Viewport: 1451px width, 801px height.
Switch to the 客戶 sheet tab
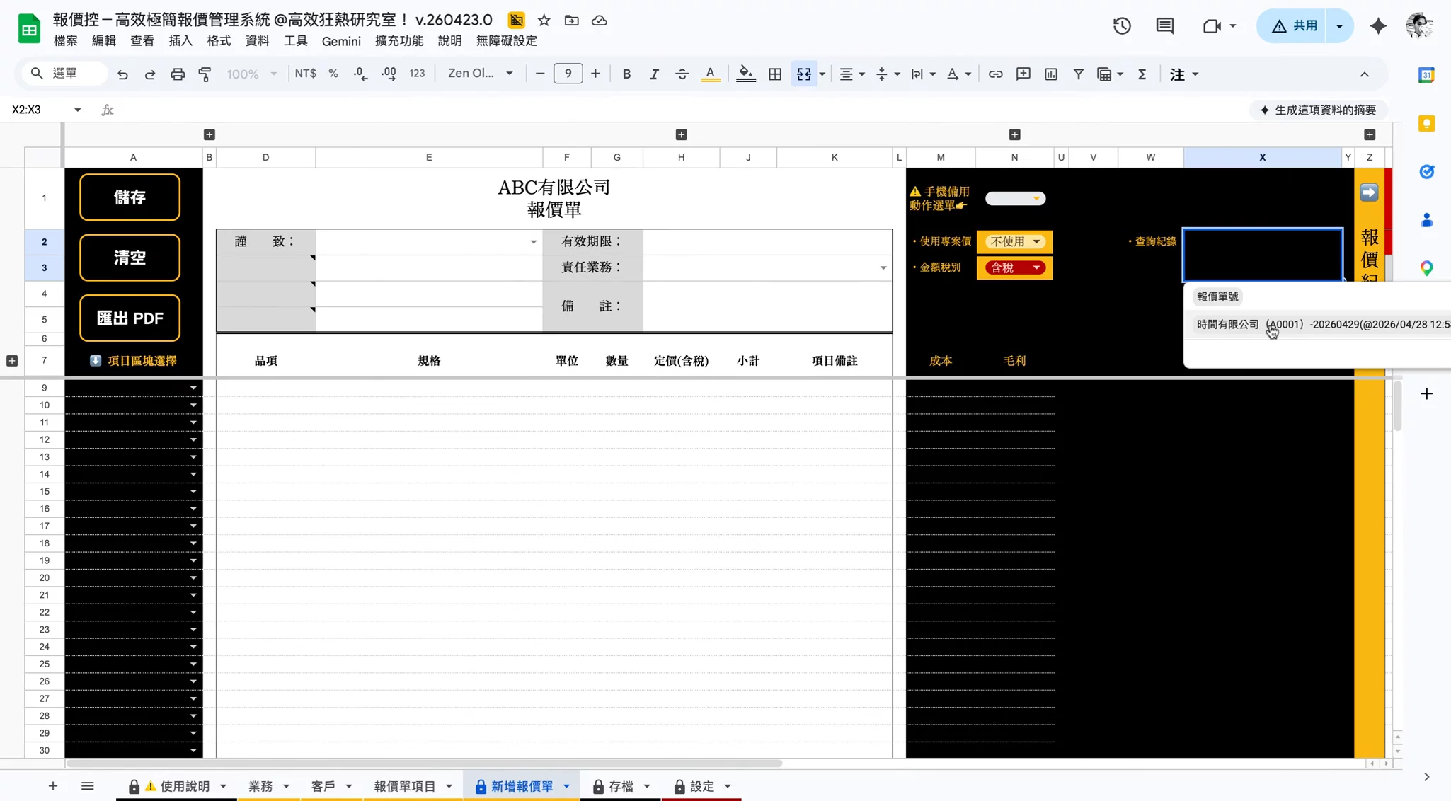(x=323, y=786)
